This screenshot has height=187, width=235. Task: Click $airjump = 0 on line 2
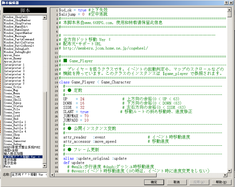[x=72, y=14]
